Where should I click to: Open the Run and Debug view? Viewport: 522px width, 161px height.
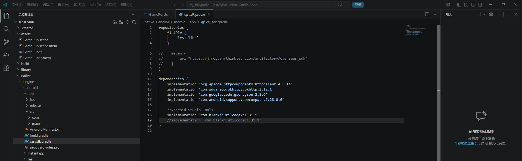click(6, 55)
